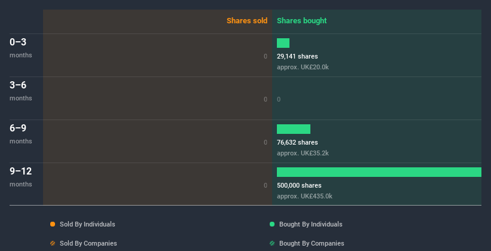This screenshot has height=251, width=491.
Task: Click the 76,632 shares value
Action: [x=297, y=142]
